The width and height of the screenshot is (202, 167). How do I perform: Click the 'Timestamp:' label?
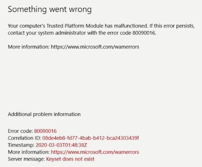(x=21, y=145)
